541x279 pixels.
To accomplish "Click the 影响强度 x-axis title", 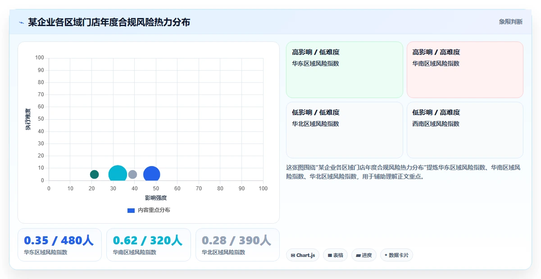I will (x=156, y=198).
